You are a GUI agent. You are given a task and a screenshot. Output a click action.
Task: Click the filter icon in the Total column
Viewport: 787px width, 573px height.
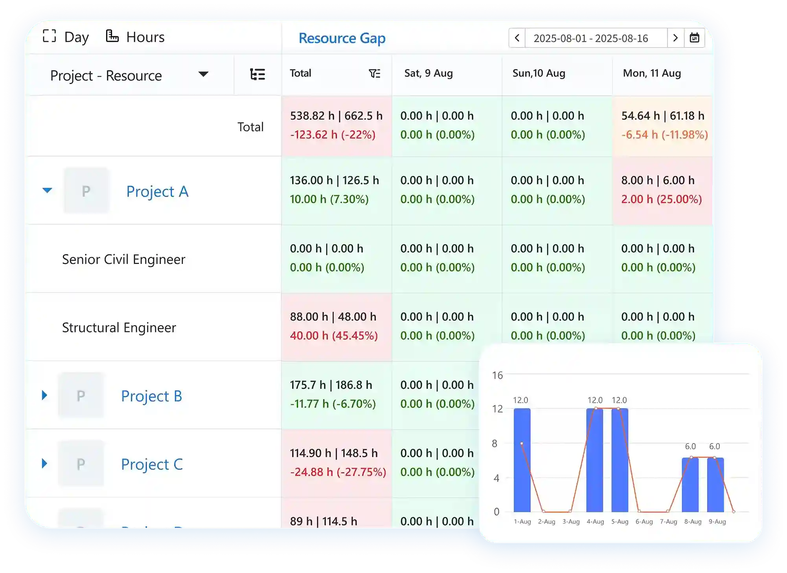tap(374, 73)
